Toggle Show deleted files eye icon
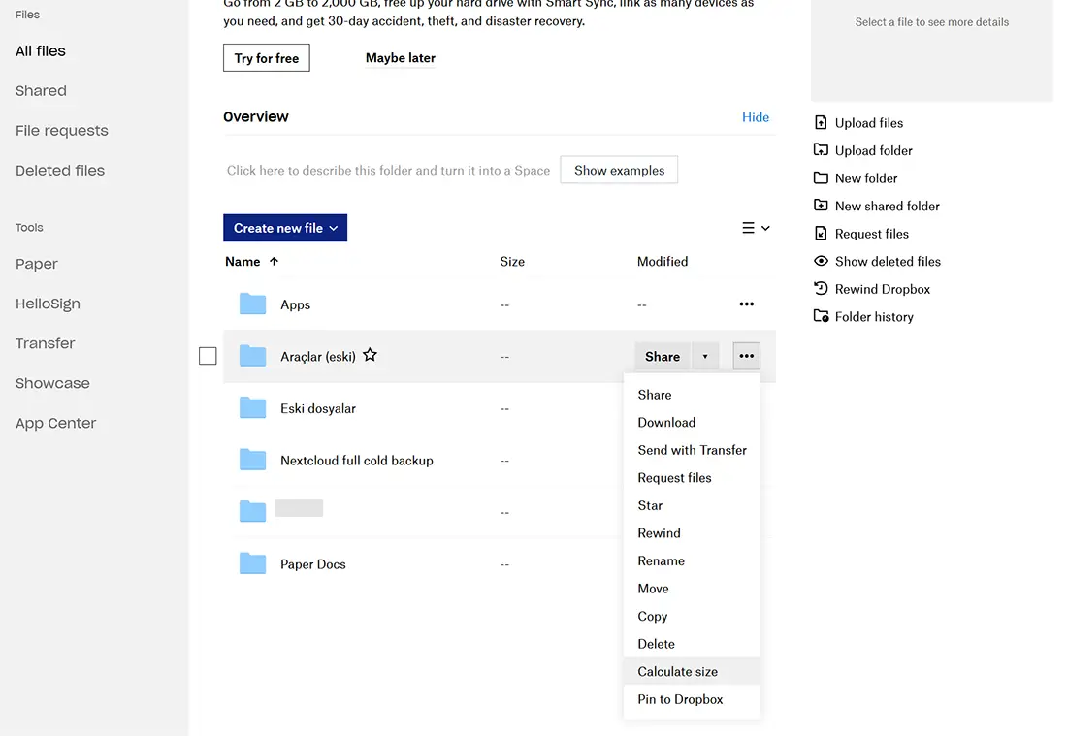Viewport: 1067px width, 736px height. point(821,261)
